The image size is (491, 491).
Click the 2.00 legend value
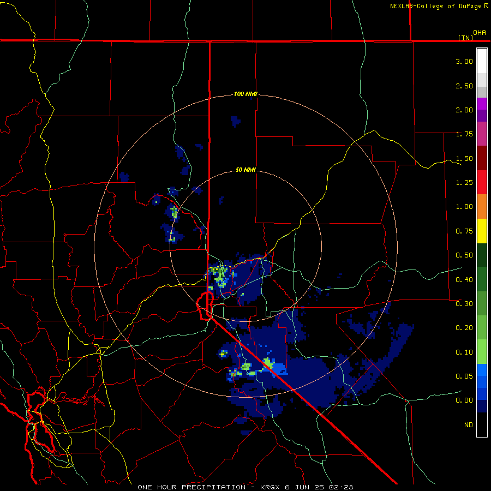pyautogui.click(x=464, y=110)
